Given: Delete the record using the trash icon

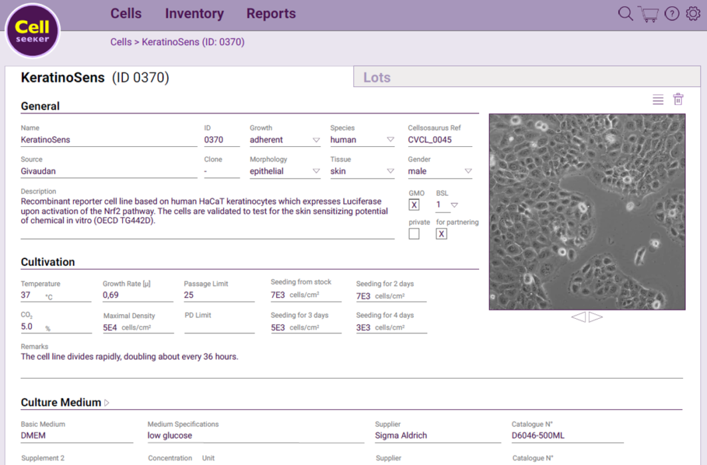Looking at the screenshot, I should pyautogui.click(x=678, y=98).
